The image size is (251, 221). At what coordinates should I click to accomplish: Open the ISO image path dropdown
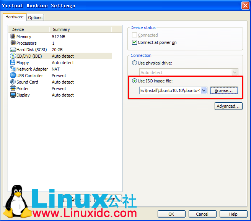tap(204, 90)
